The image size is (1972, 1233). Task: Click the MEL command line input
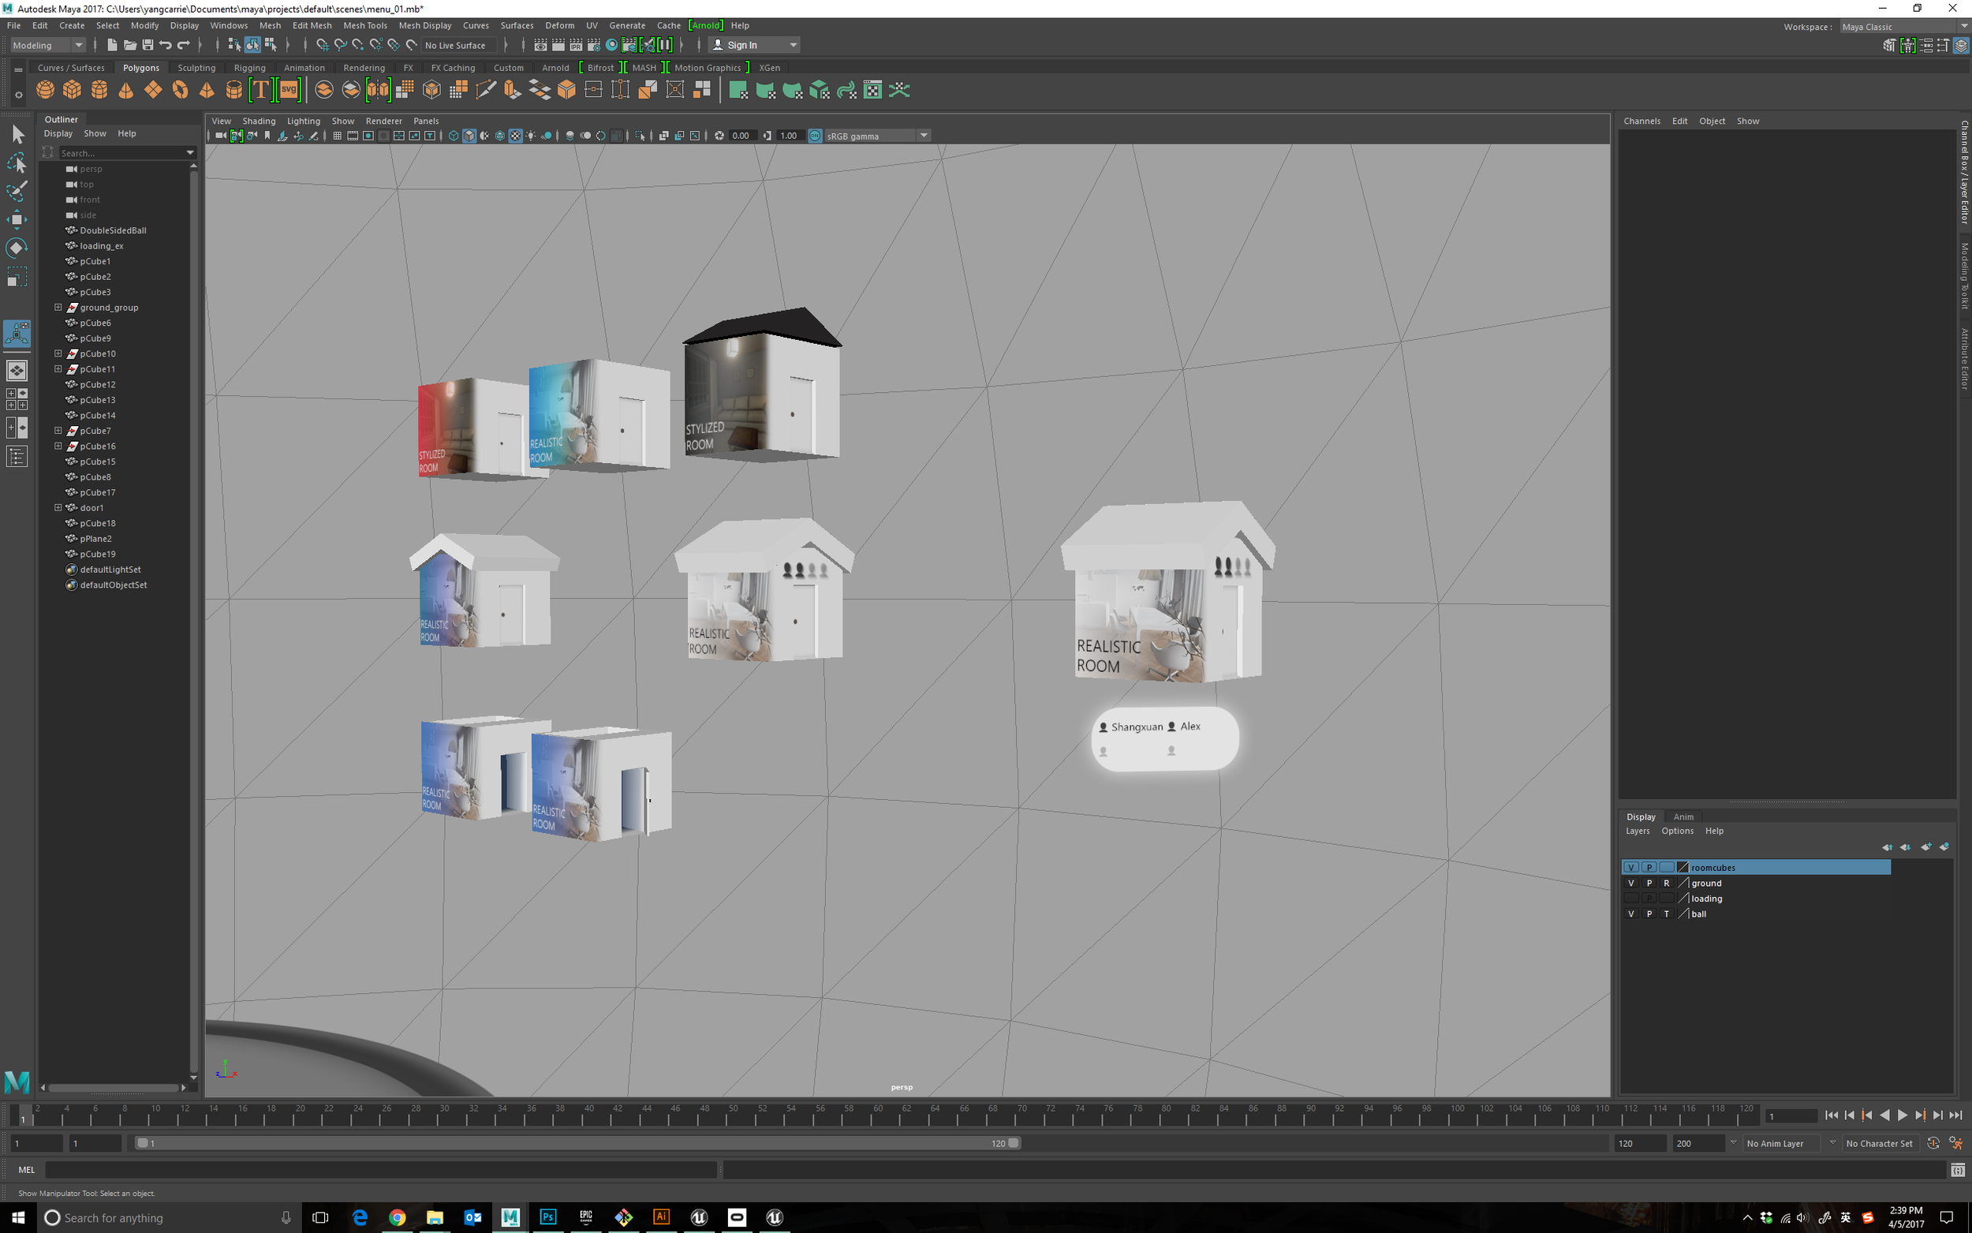[381, 1169]
